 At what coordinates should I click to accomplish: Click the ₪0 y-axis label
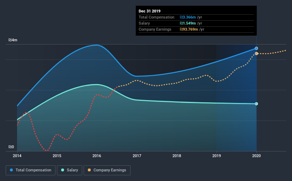11,147
